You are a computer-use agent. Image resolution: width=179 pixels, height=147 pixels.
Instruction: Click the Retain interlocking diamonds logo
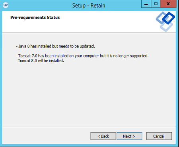point(165,22)
